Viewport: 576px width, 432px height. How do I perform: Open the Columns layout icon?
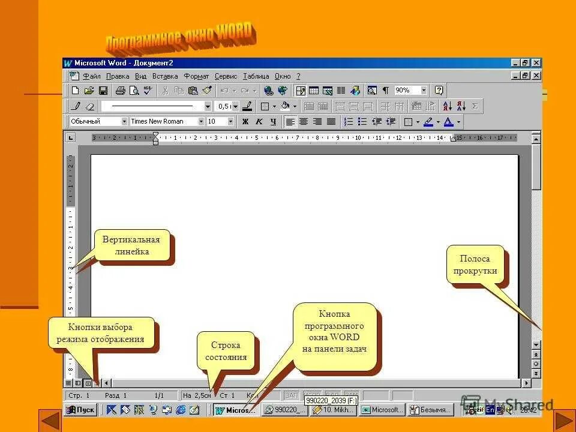pyautogui.click(x=341, y=91)
